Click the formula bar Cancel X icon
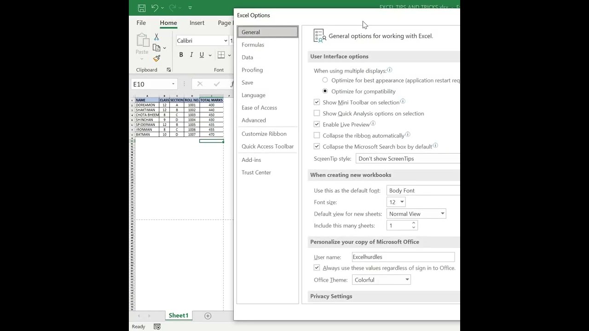 200,84
